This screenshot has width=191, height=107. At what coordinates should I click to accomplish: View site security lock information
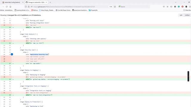(29, 7)
